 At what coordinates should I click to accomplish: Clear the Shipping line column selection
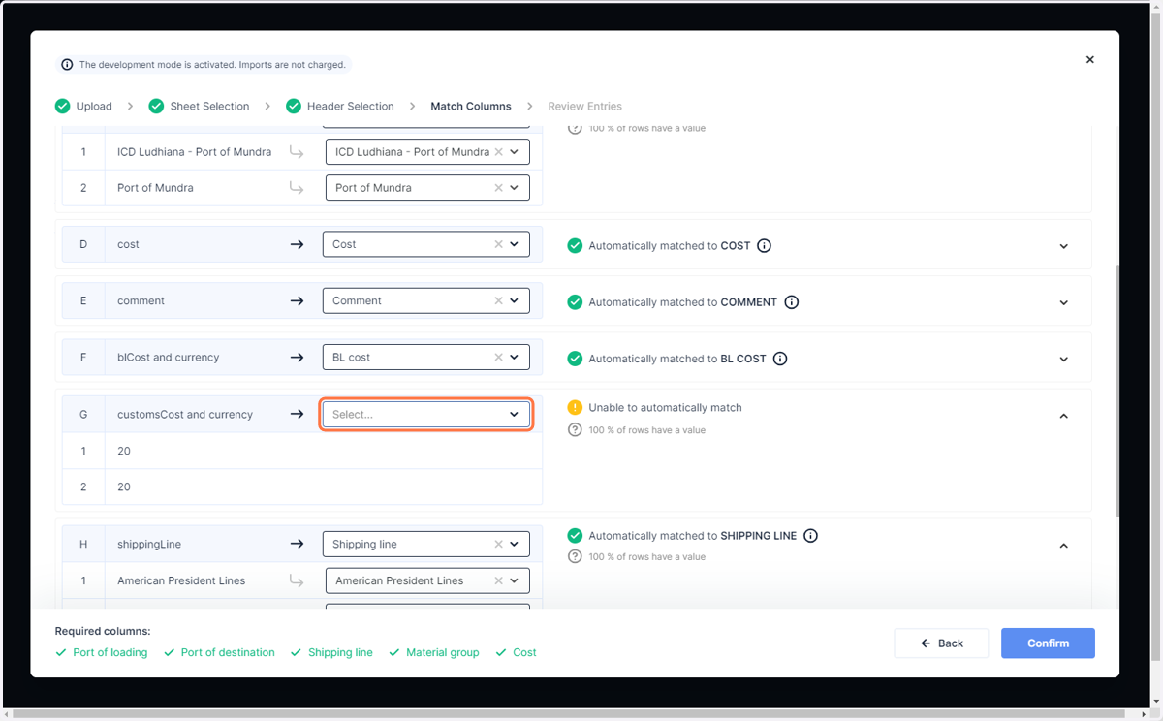pyautogui.click(x=499, y=545)
